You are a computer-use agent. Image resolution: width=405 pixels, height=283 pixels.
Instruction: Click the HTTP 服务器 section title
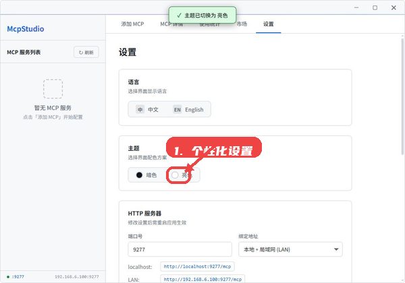click(x=144, y=214)
